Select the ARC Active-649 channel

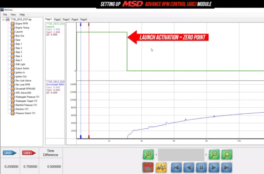[x=23, y=93]
